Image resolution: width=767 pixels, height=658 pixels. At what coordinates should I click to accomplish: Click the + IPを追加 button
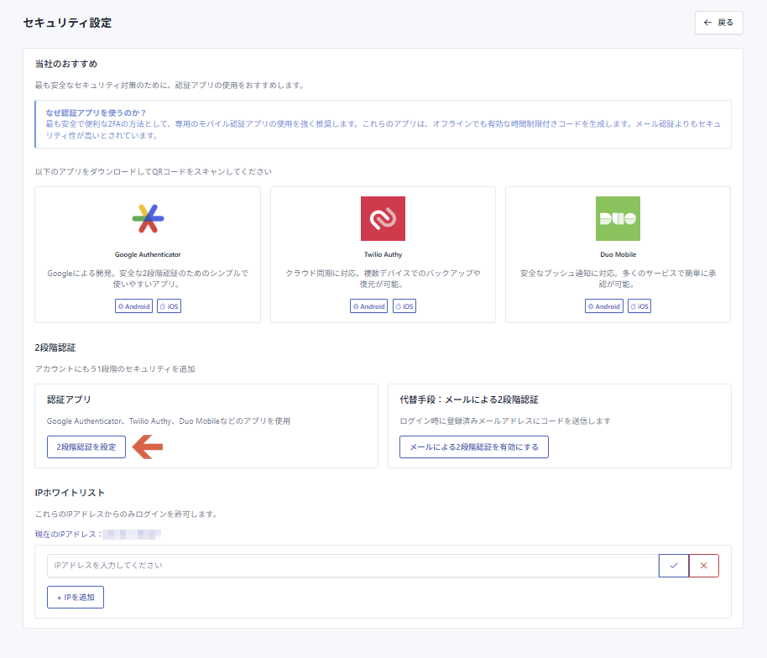coord(76,598)
